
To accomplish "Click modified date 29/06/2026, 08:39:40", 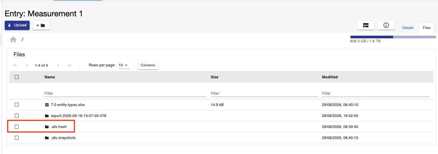I will coord(340,127).
